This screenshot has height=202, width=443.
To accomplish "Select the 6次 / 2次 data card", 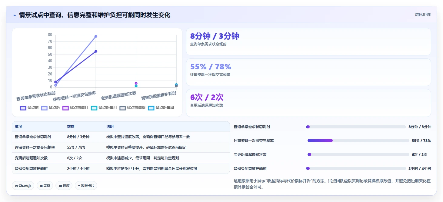I will coord(308,103).
